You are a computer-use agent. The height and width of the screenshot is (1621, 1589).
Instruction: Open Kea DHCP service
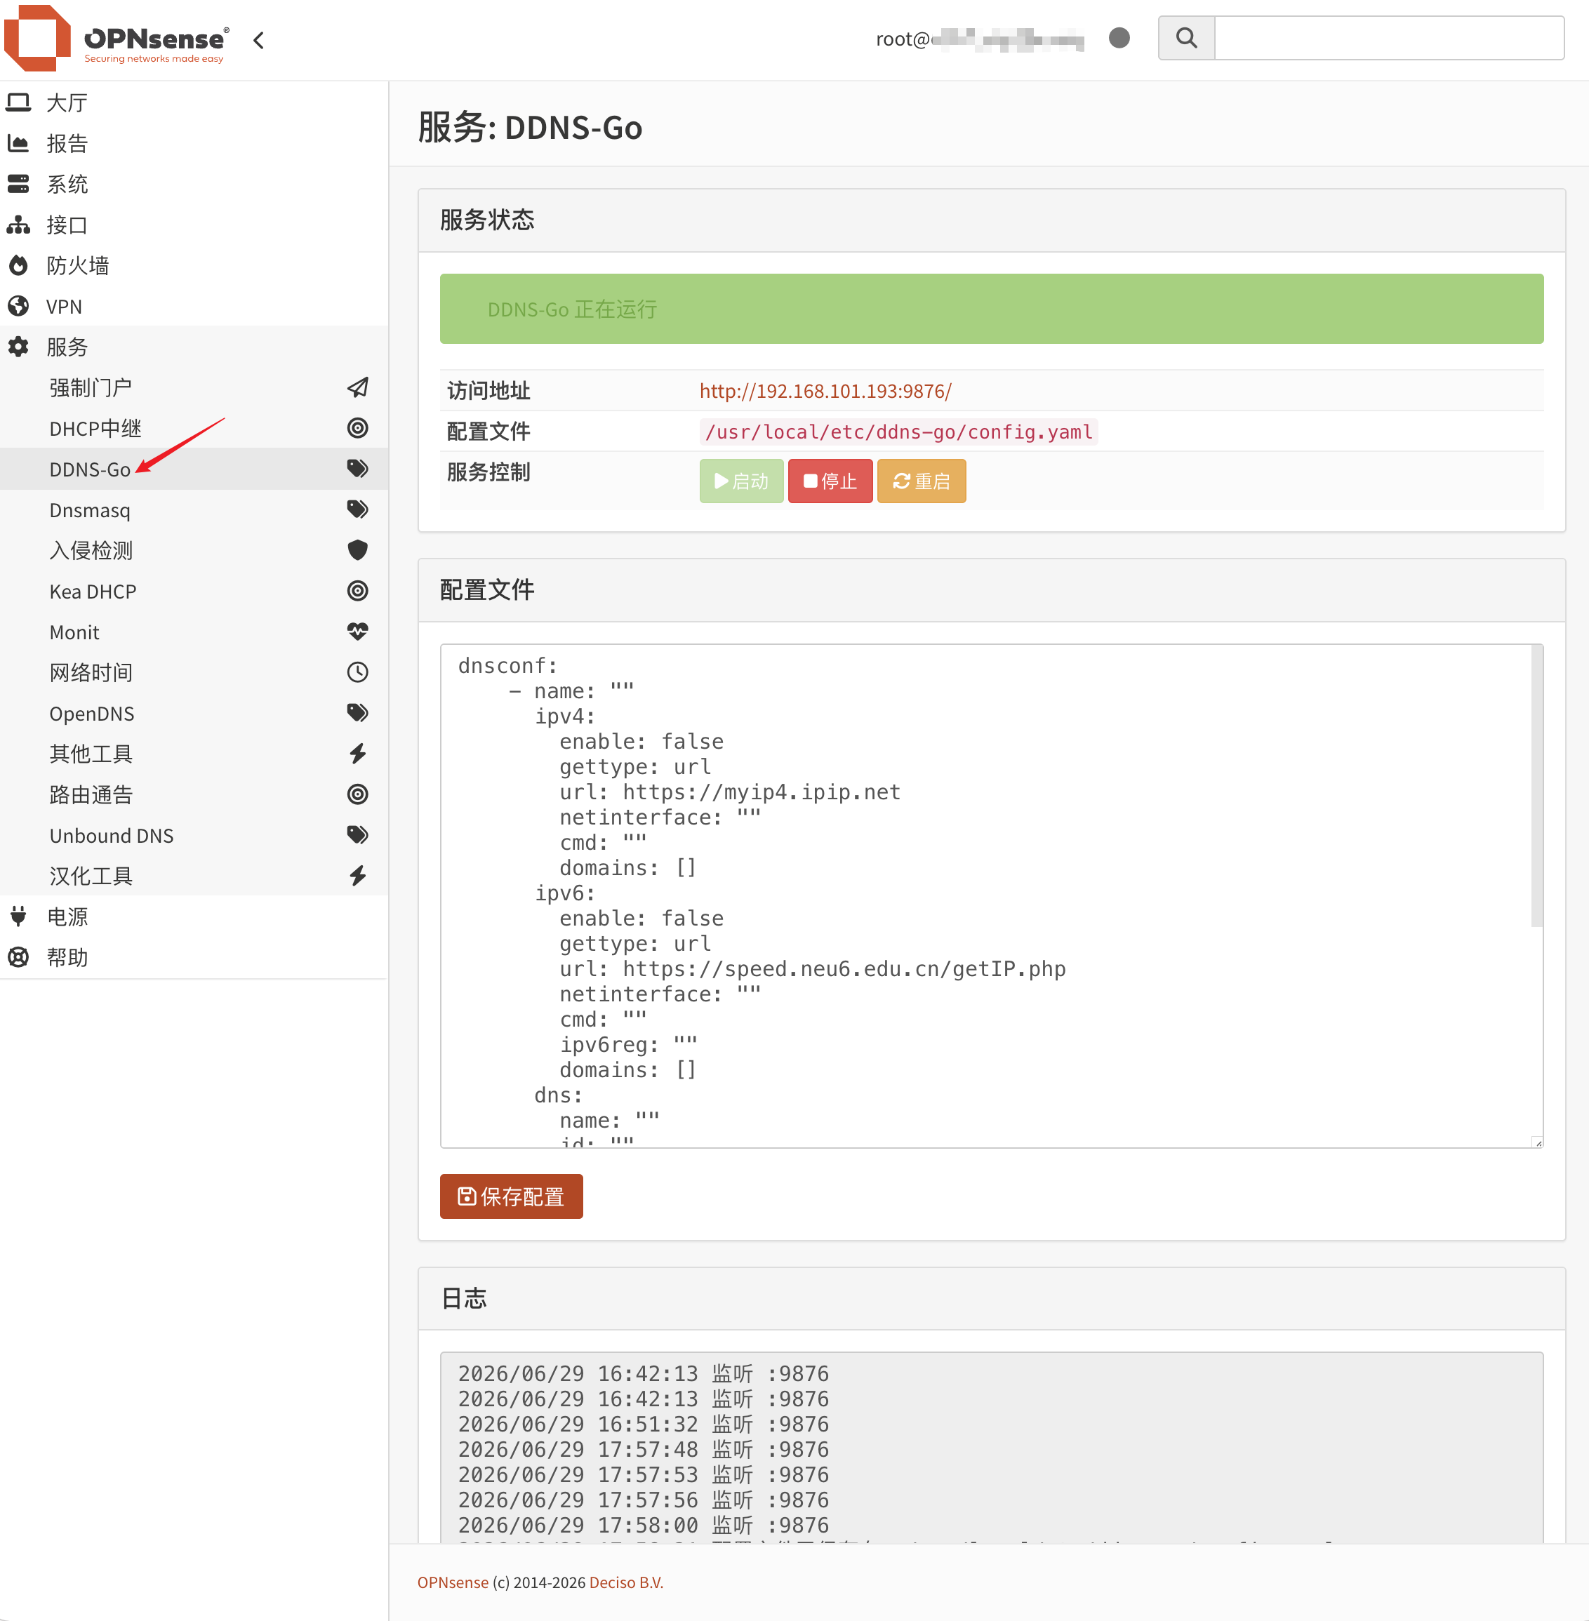coord(194,592)
